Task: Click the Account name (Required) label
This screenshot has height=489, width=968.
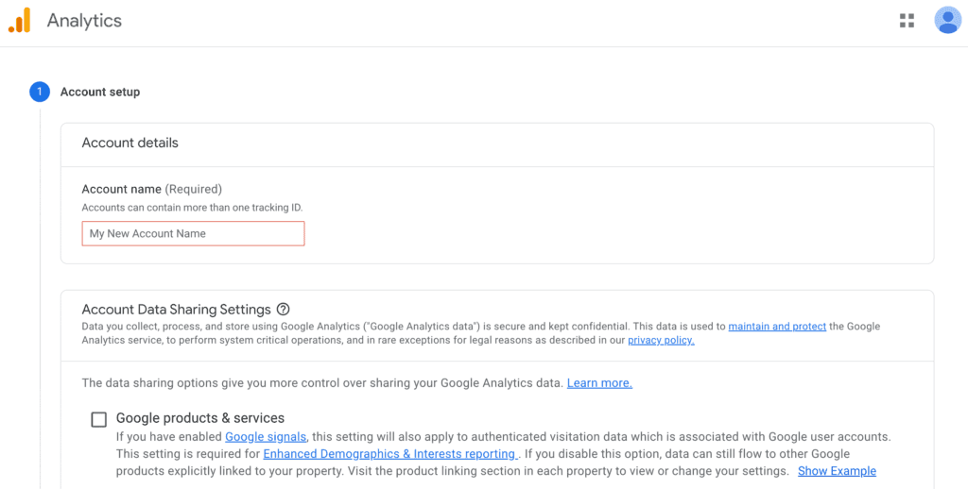Action: (x=152, y=189)
